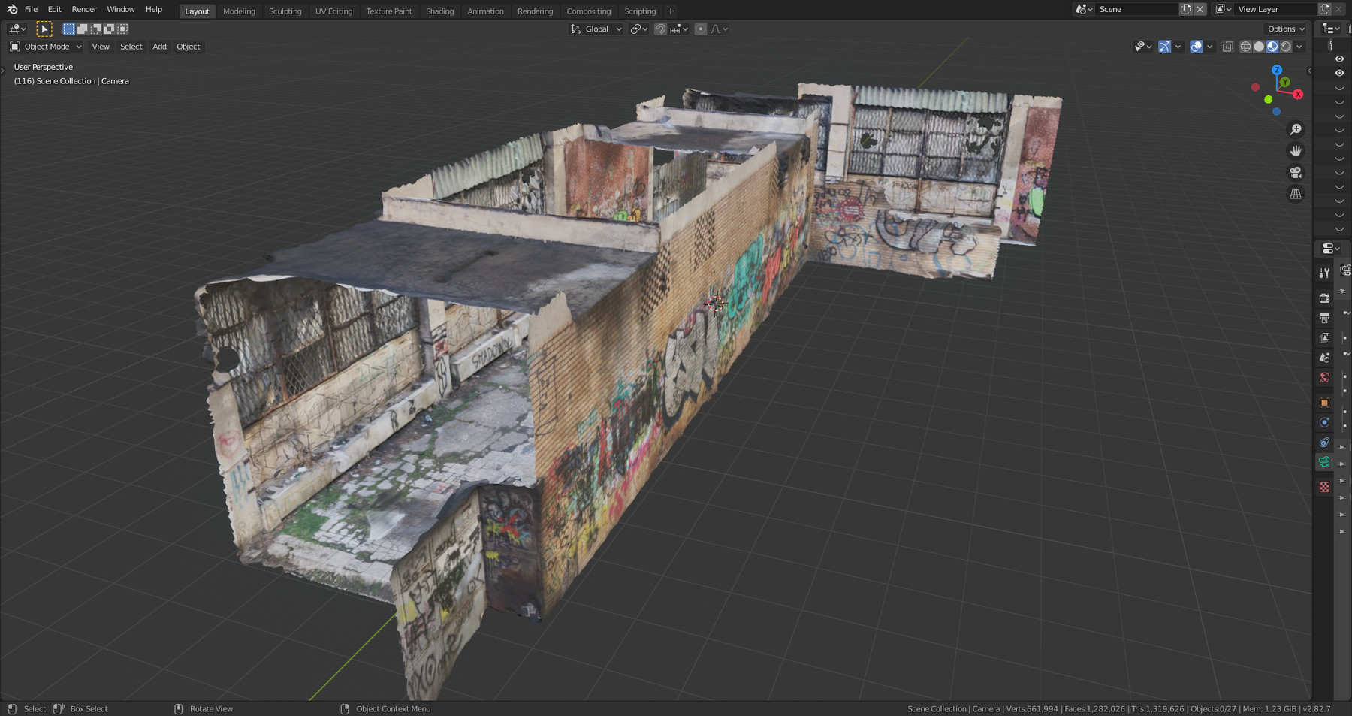Click the Add menu in the 3D viewport
Viewport: 1352px width, 716px height.
tap(159, 46)
